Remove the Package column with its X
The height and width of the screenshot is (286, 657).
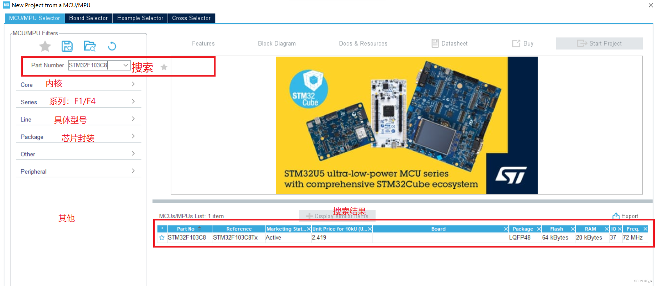pos(539,229)
